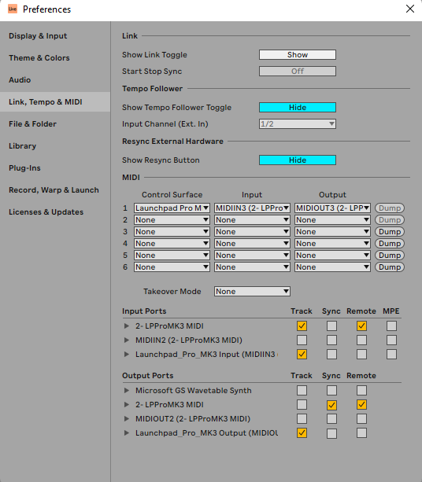Viewport: 422px width, 482px height.
Task: Click the Dump button in row 3
Action: pos(390,232)
